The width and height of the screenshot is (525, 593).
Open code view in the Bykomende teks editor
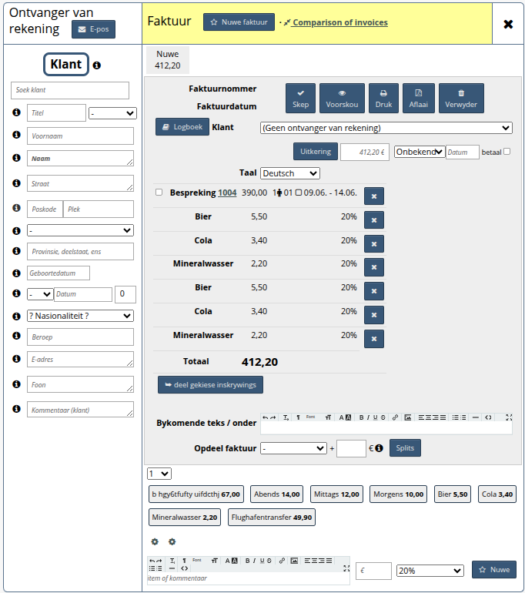coord(488,417)
